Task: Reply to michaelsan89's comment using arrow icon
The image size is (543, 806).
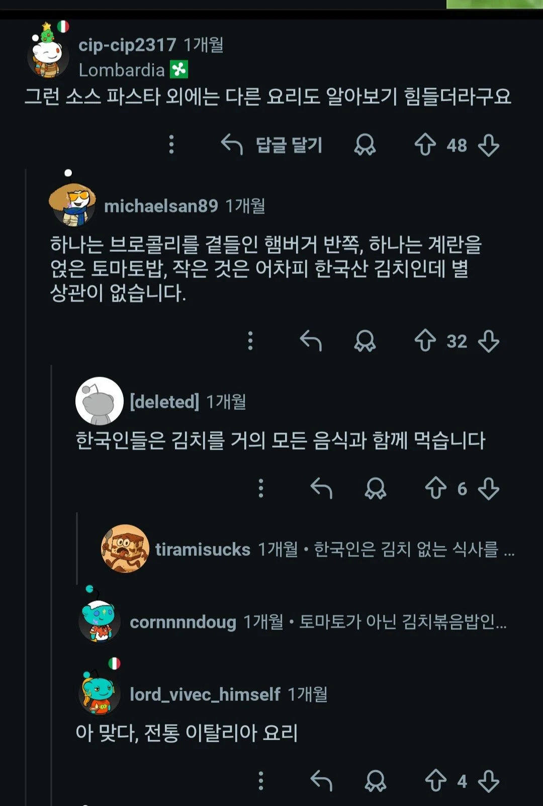Action: 311,341
